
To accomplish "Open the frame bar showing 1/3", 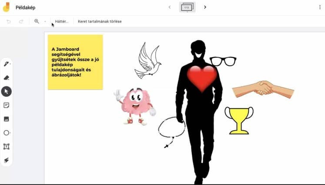I will click(x=187, y=7).
